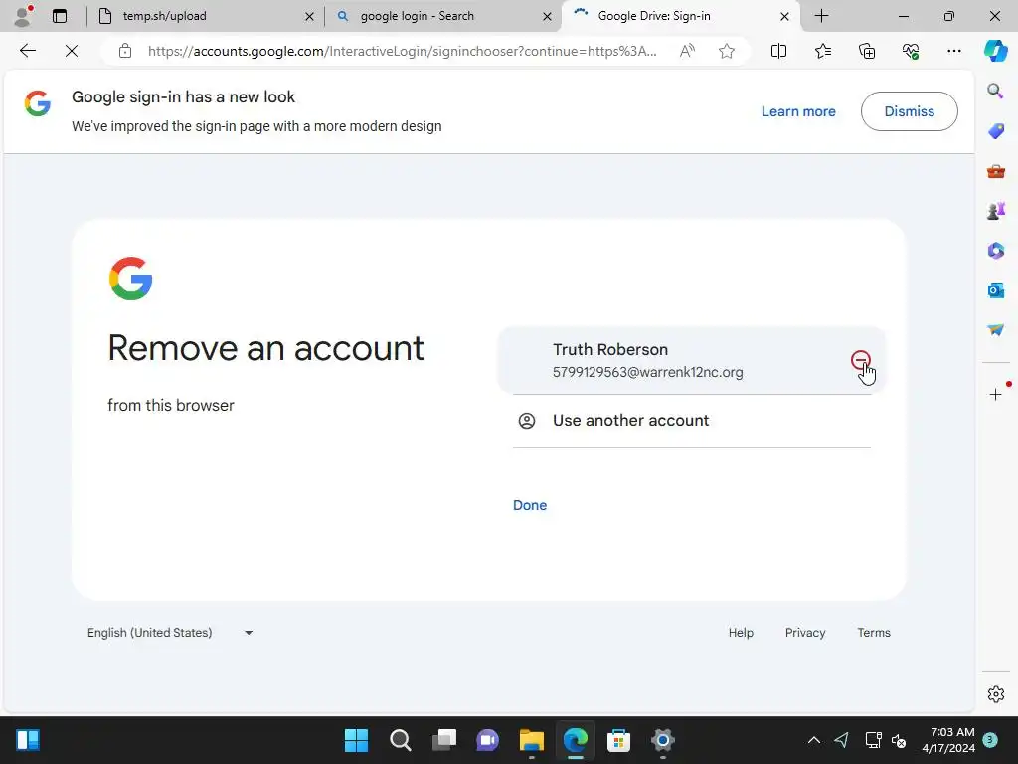1018x764 pixels.
Task: Open the browser profile icon
Action: [23, 16]
